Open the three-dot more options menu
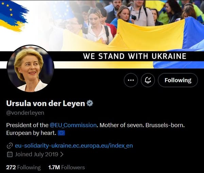 point(131,80)
